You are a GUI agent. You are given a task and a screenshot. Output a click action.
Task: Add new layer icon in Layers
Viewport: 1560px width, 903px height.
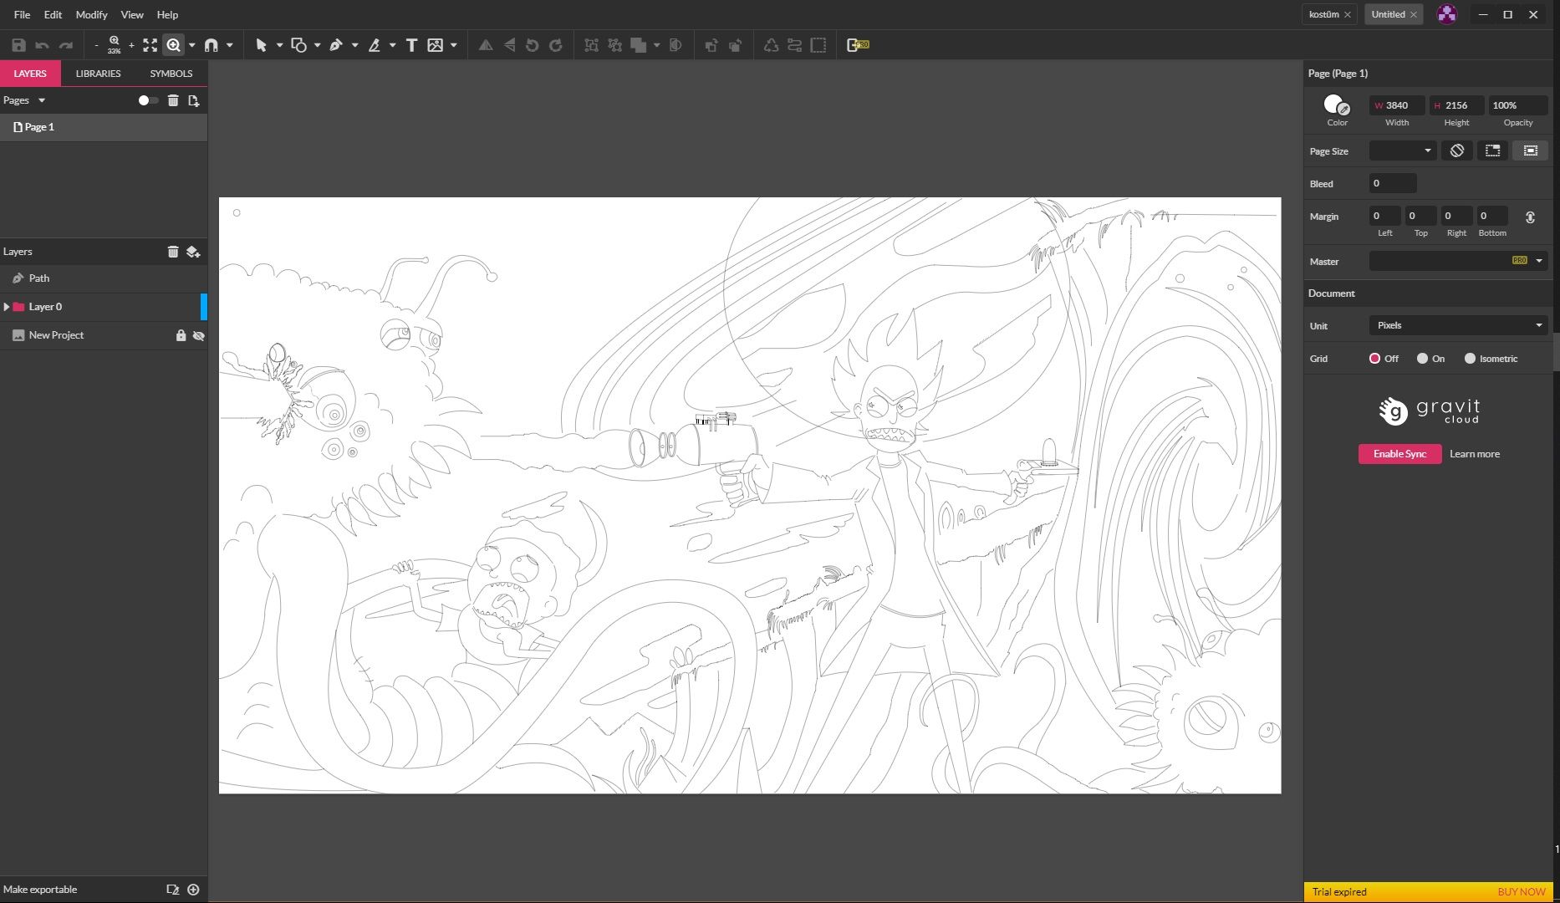[x=193, y=252]
